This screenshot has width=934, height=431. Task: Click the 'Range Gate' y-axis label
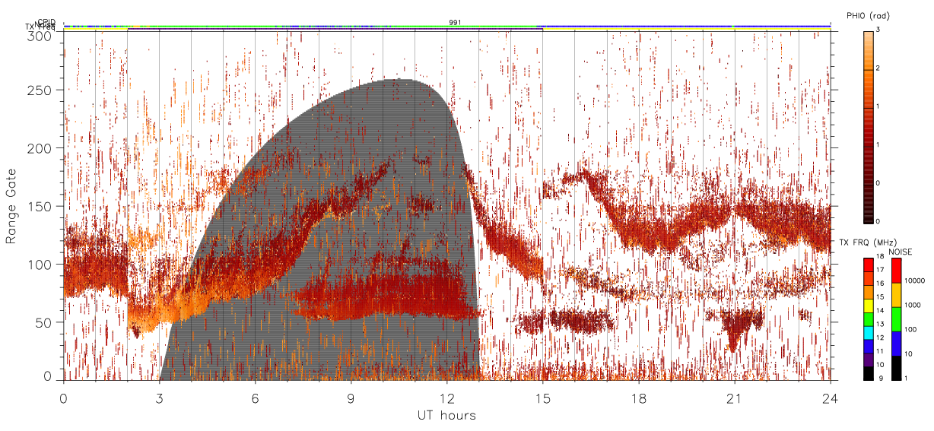(11, 205)
